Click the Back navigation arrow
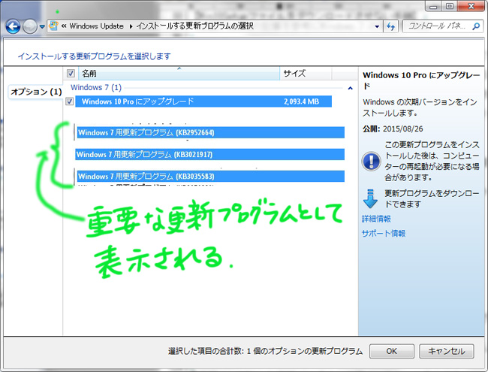 (13, 26)
